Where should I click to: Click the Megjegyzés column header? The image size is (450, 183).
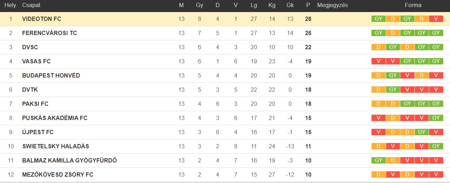tap(332, 5)
